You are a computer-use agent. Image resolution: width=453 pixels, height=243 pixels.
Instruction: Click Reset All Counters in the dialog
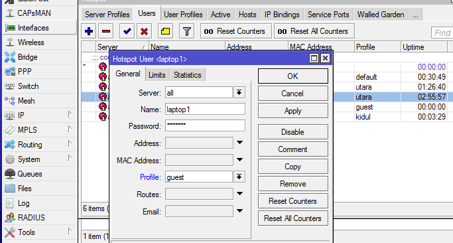click(293, 218)
